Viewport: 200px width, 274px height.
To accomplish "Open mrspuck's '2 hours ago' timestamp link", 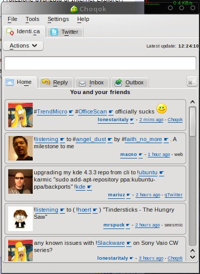I will (147, 225).
